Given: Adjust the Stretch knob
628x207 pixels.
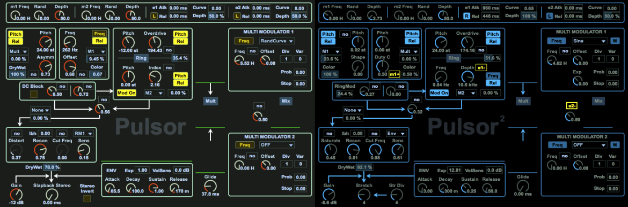Looking at the screenshot, I should click(364, 194).
